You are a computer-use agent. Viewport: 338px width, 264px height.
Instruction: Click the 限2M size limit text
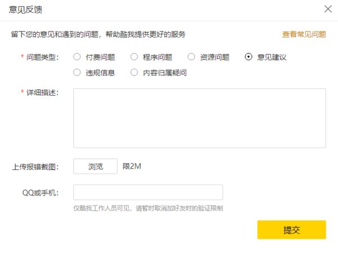[132, 167]
